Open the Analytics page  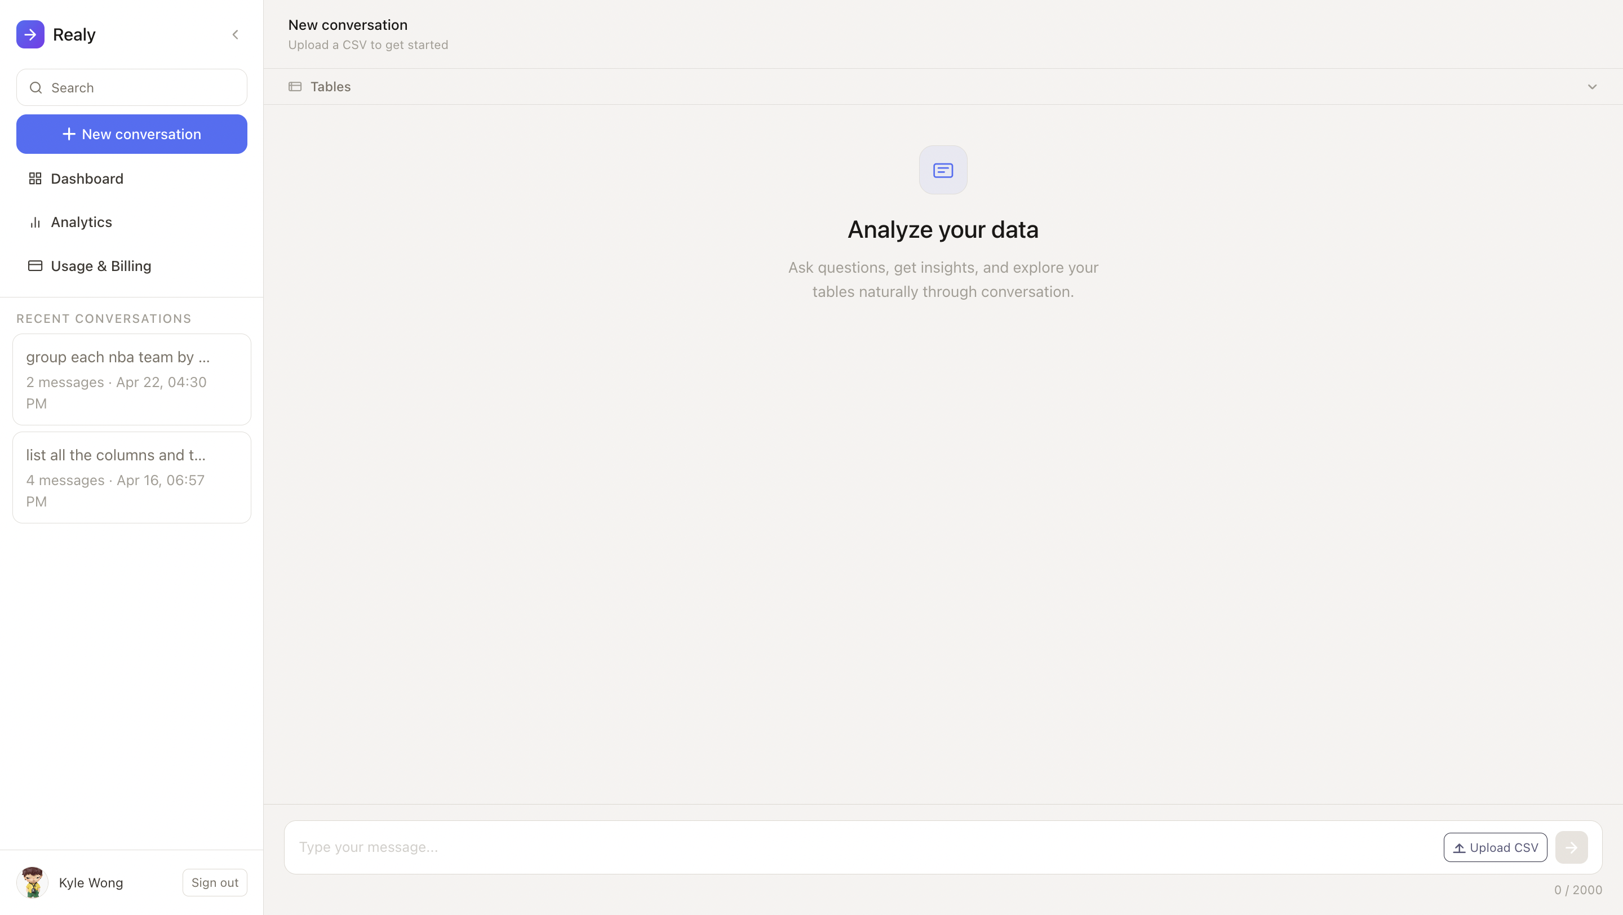(x=132, y=223)
